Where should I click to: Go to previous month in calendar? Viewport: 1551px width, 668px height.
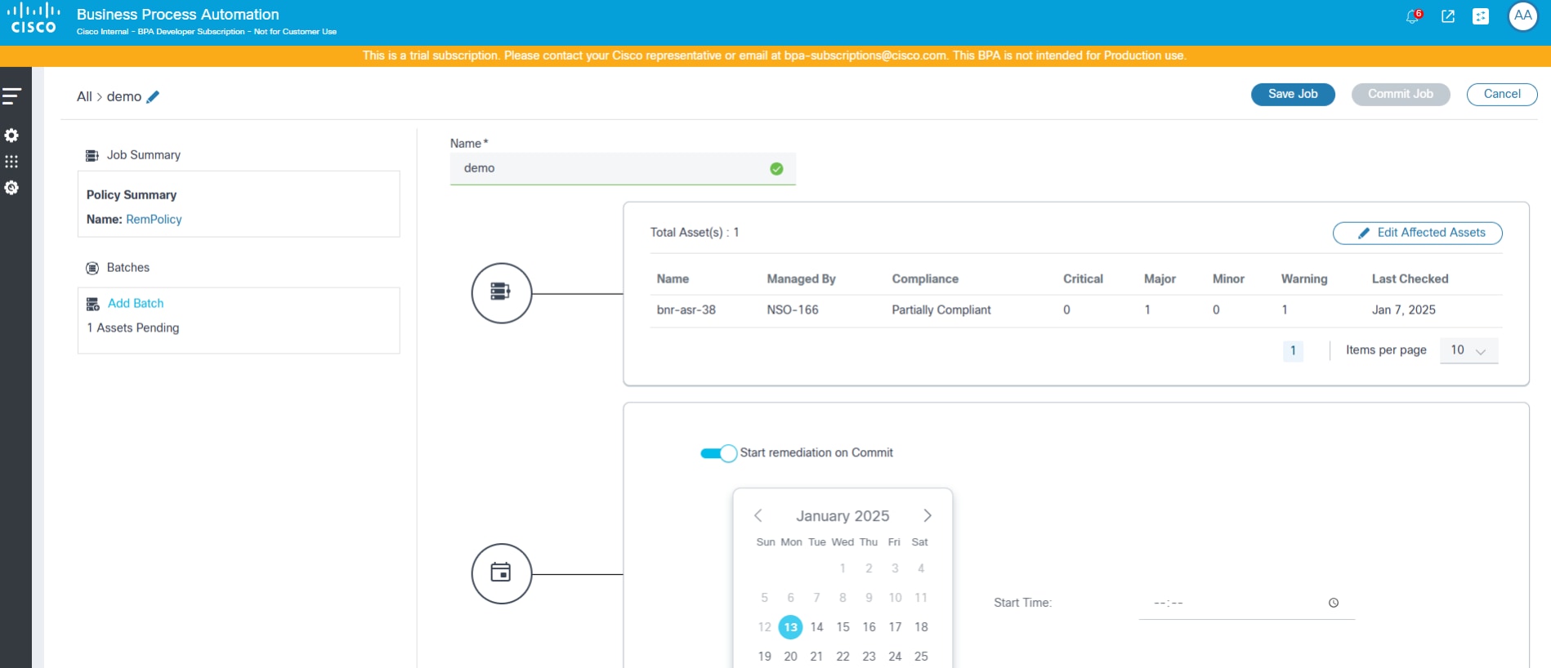[x=758, y=515]
